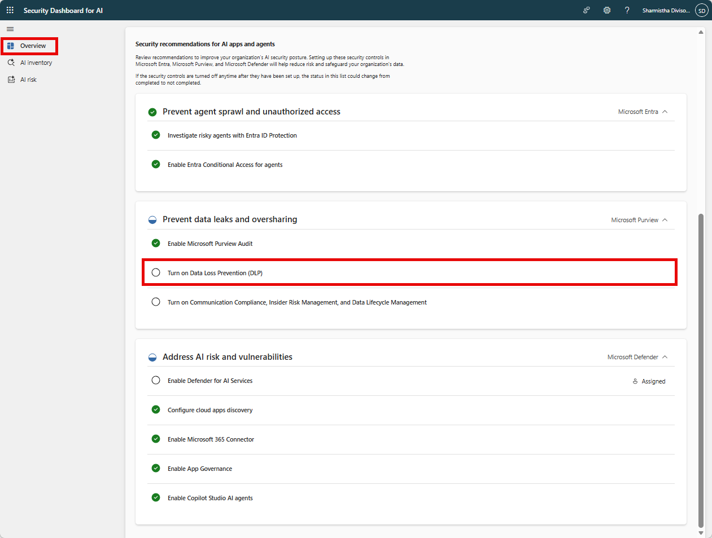Open Communication Compliance, Insider Risk Management recommendation

[x=297, y=302]
